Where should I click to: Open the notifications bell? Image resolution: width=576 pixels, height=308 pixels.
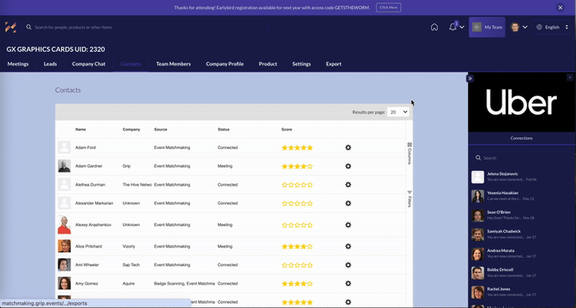(x=453, y=27)
